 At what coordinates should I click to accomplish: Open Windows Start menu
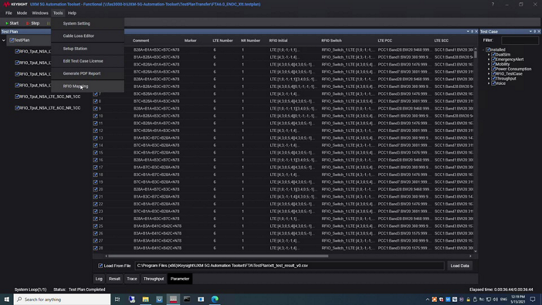[7, 299]
